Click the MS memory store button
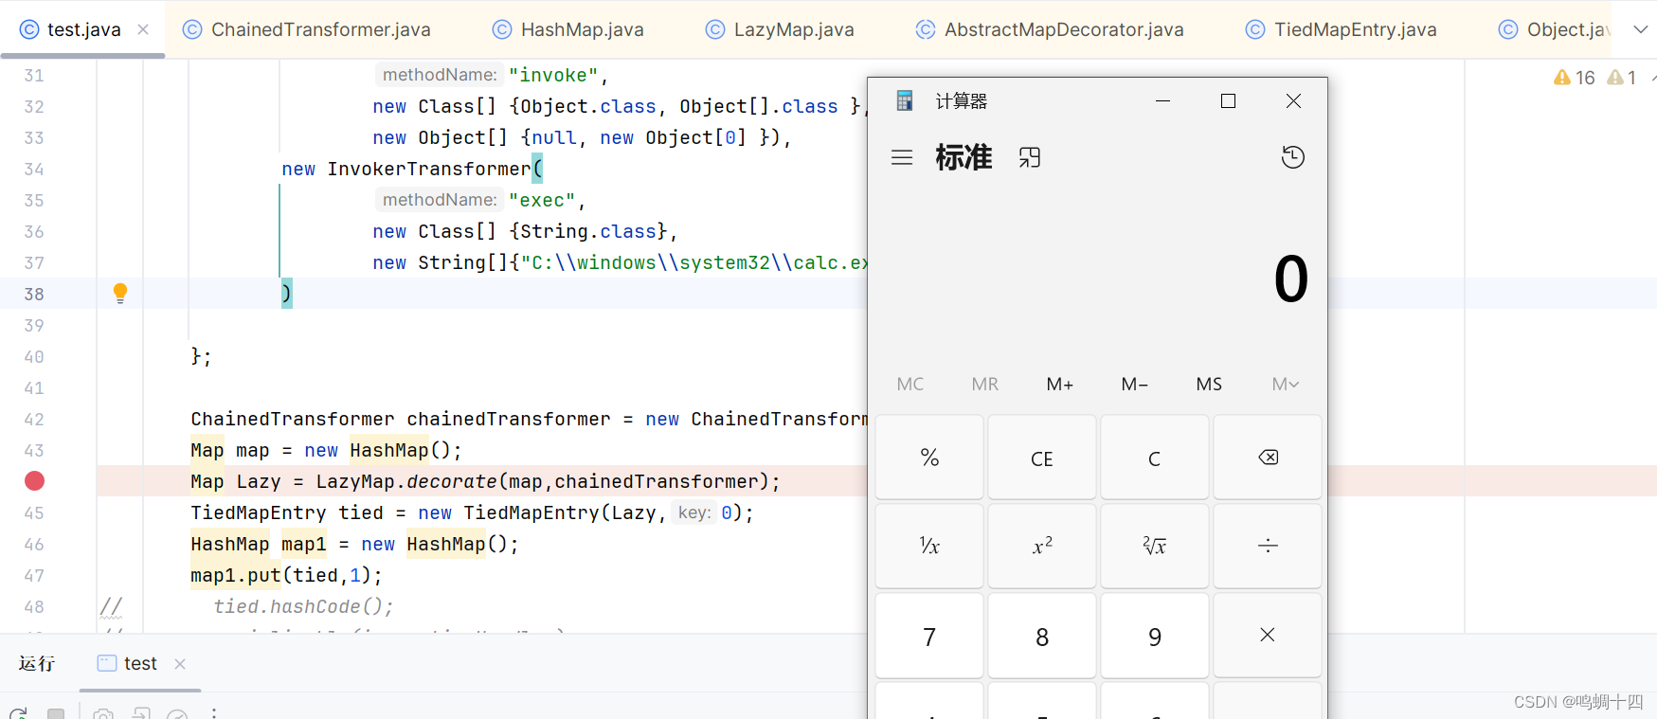The width and height of the screenshot is (1657, 719). click(1210, 384)
